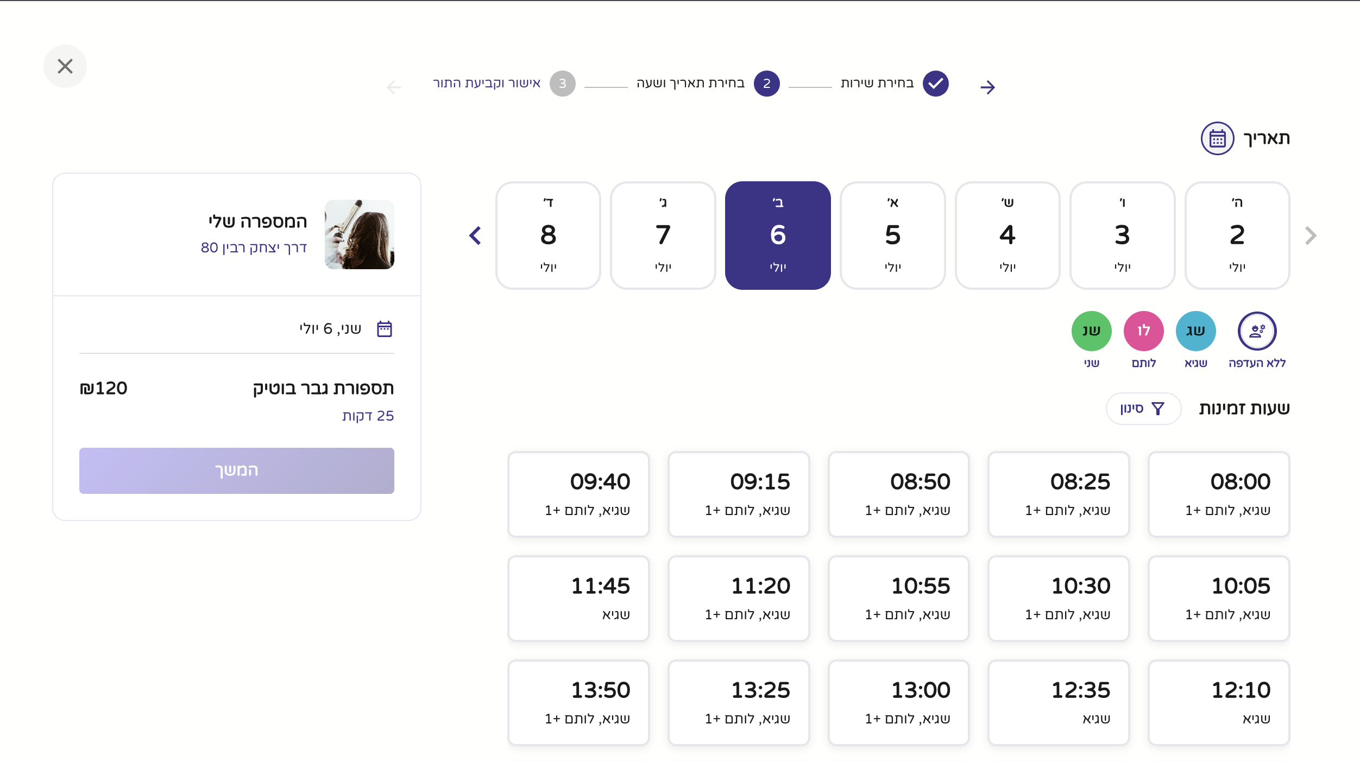Select the ללא העדפה stylist icon
Screen dimensions: 1360x762
pyautogui.click(x=1257, y=331)
